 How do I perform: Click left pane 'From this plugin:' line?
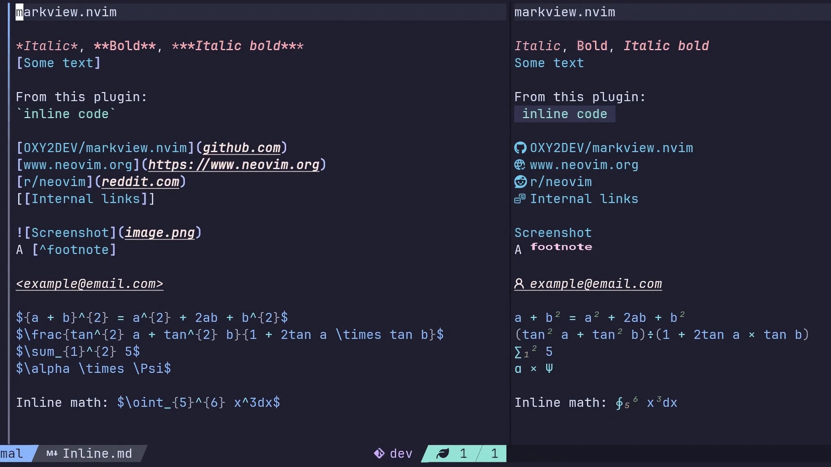coord(81,97)
